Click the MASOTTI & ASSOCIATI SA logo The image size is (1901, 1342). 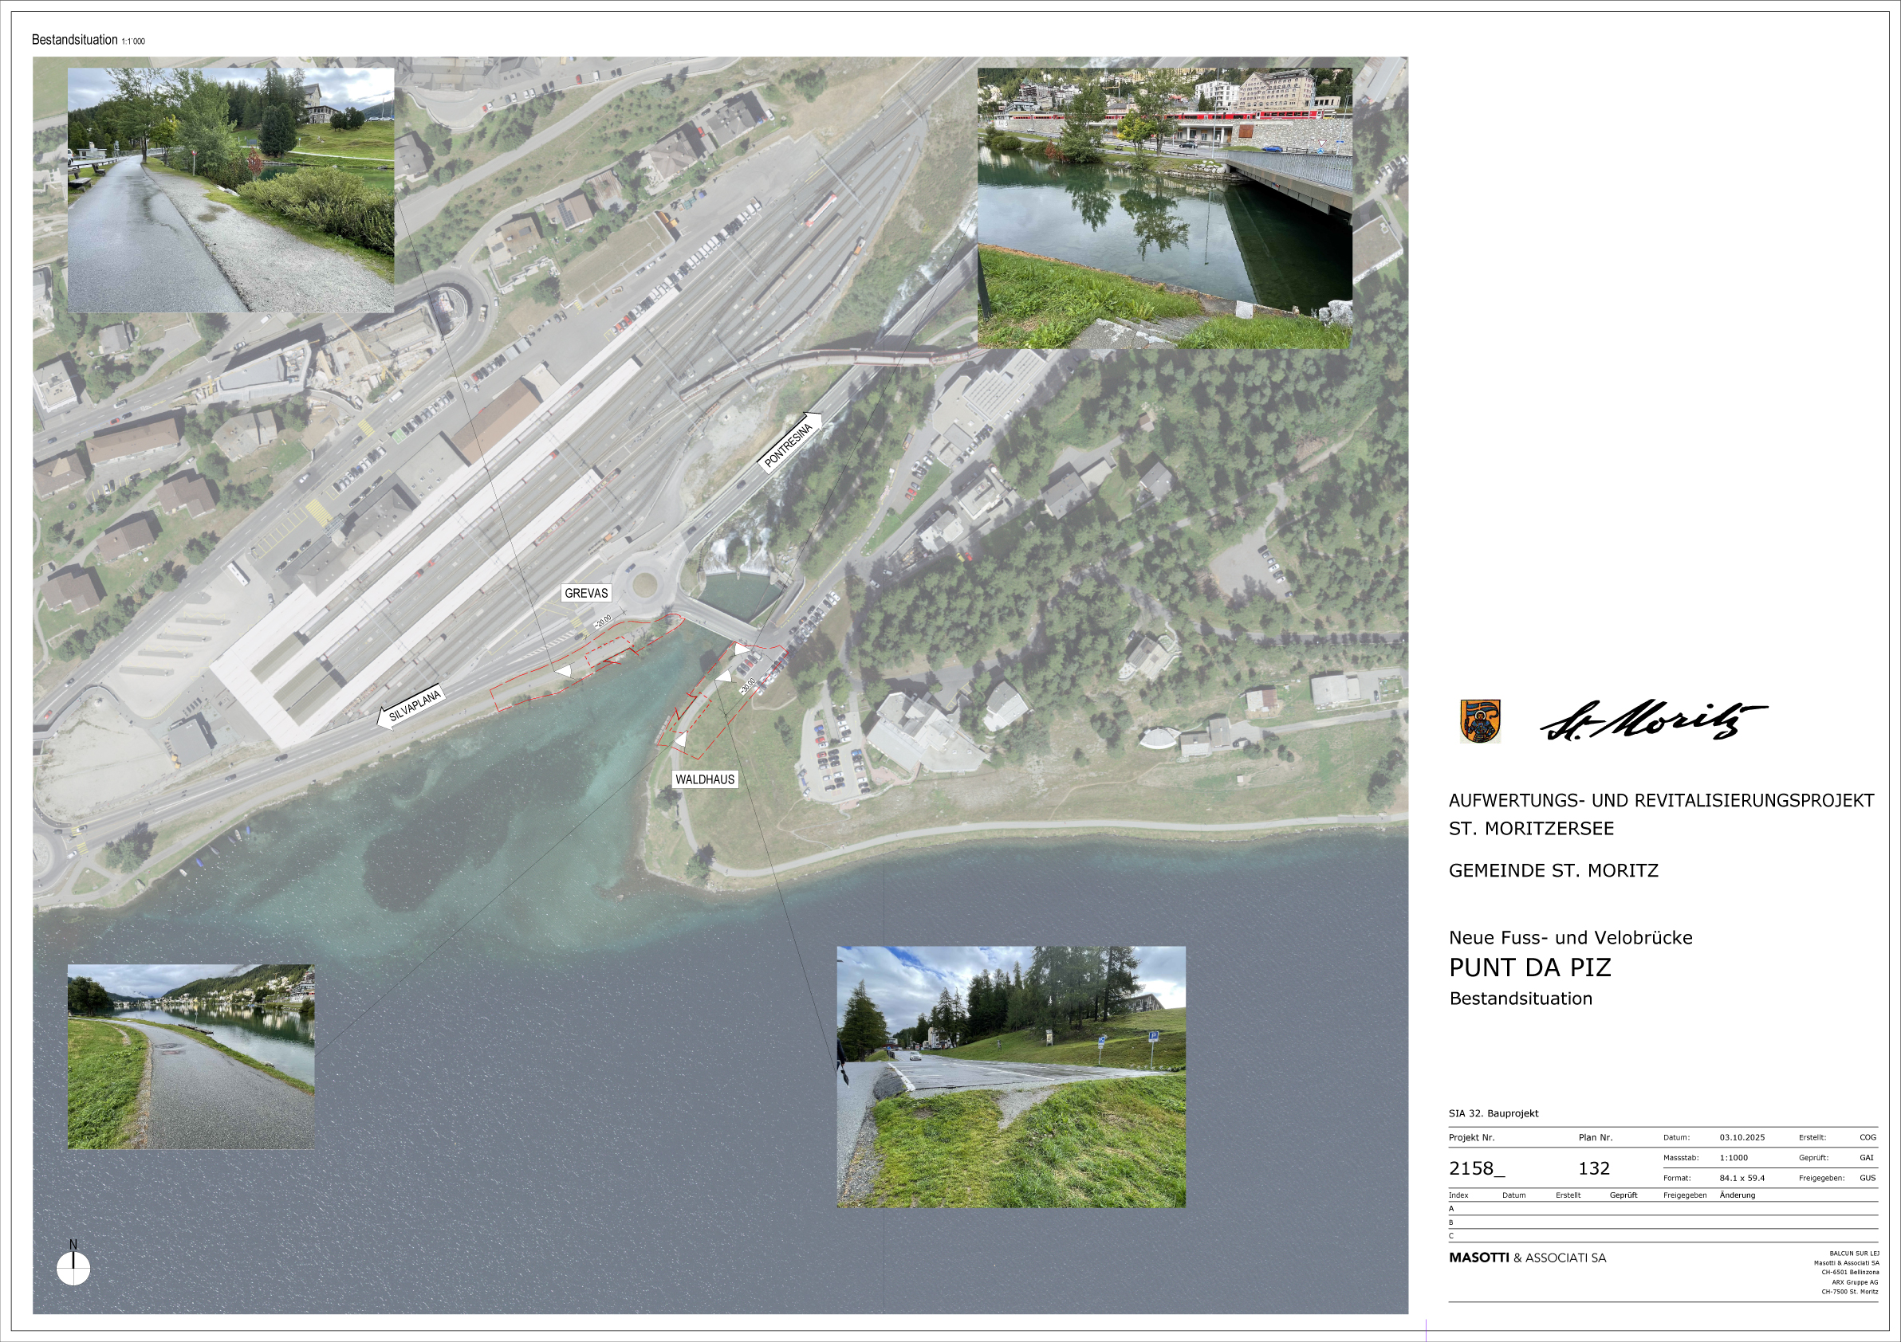click(x=1527, y=1258)
